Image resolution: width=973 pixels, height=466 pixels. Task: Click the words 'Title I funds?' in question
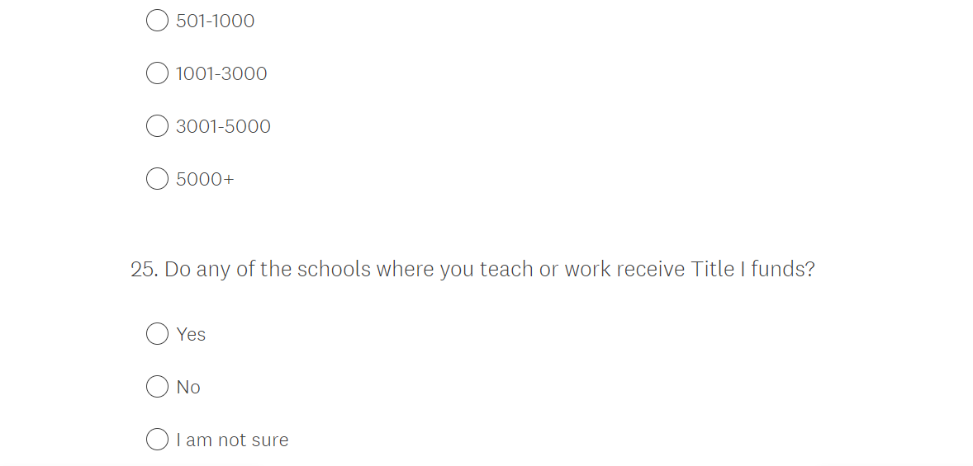[x=752, y=270]
